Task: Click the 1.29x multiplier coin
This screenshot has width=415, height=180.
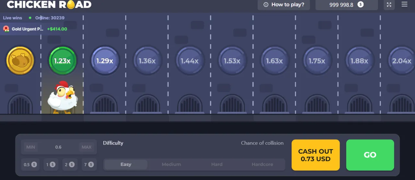Action: 105,61
